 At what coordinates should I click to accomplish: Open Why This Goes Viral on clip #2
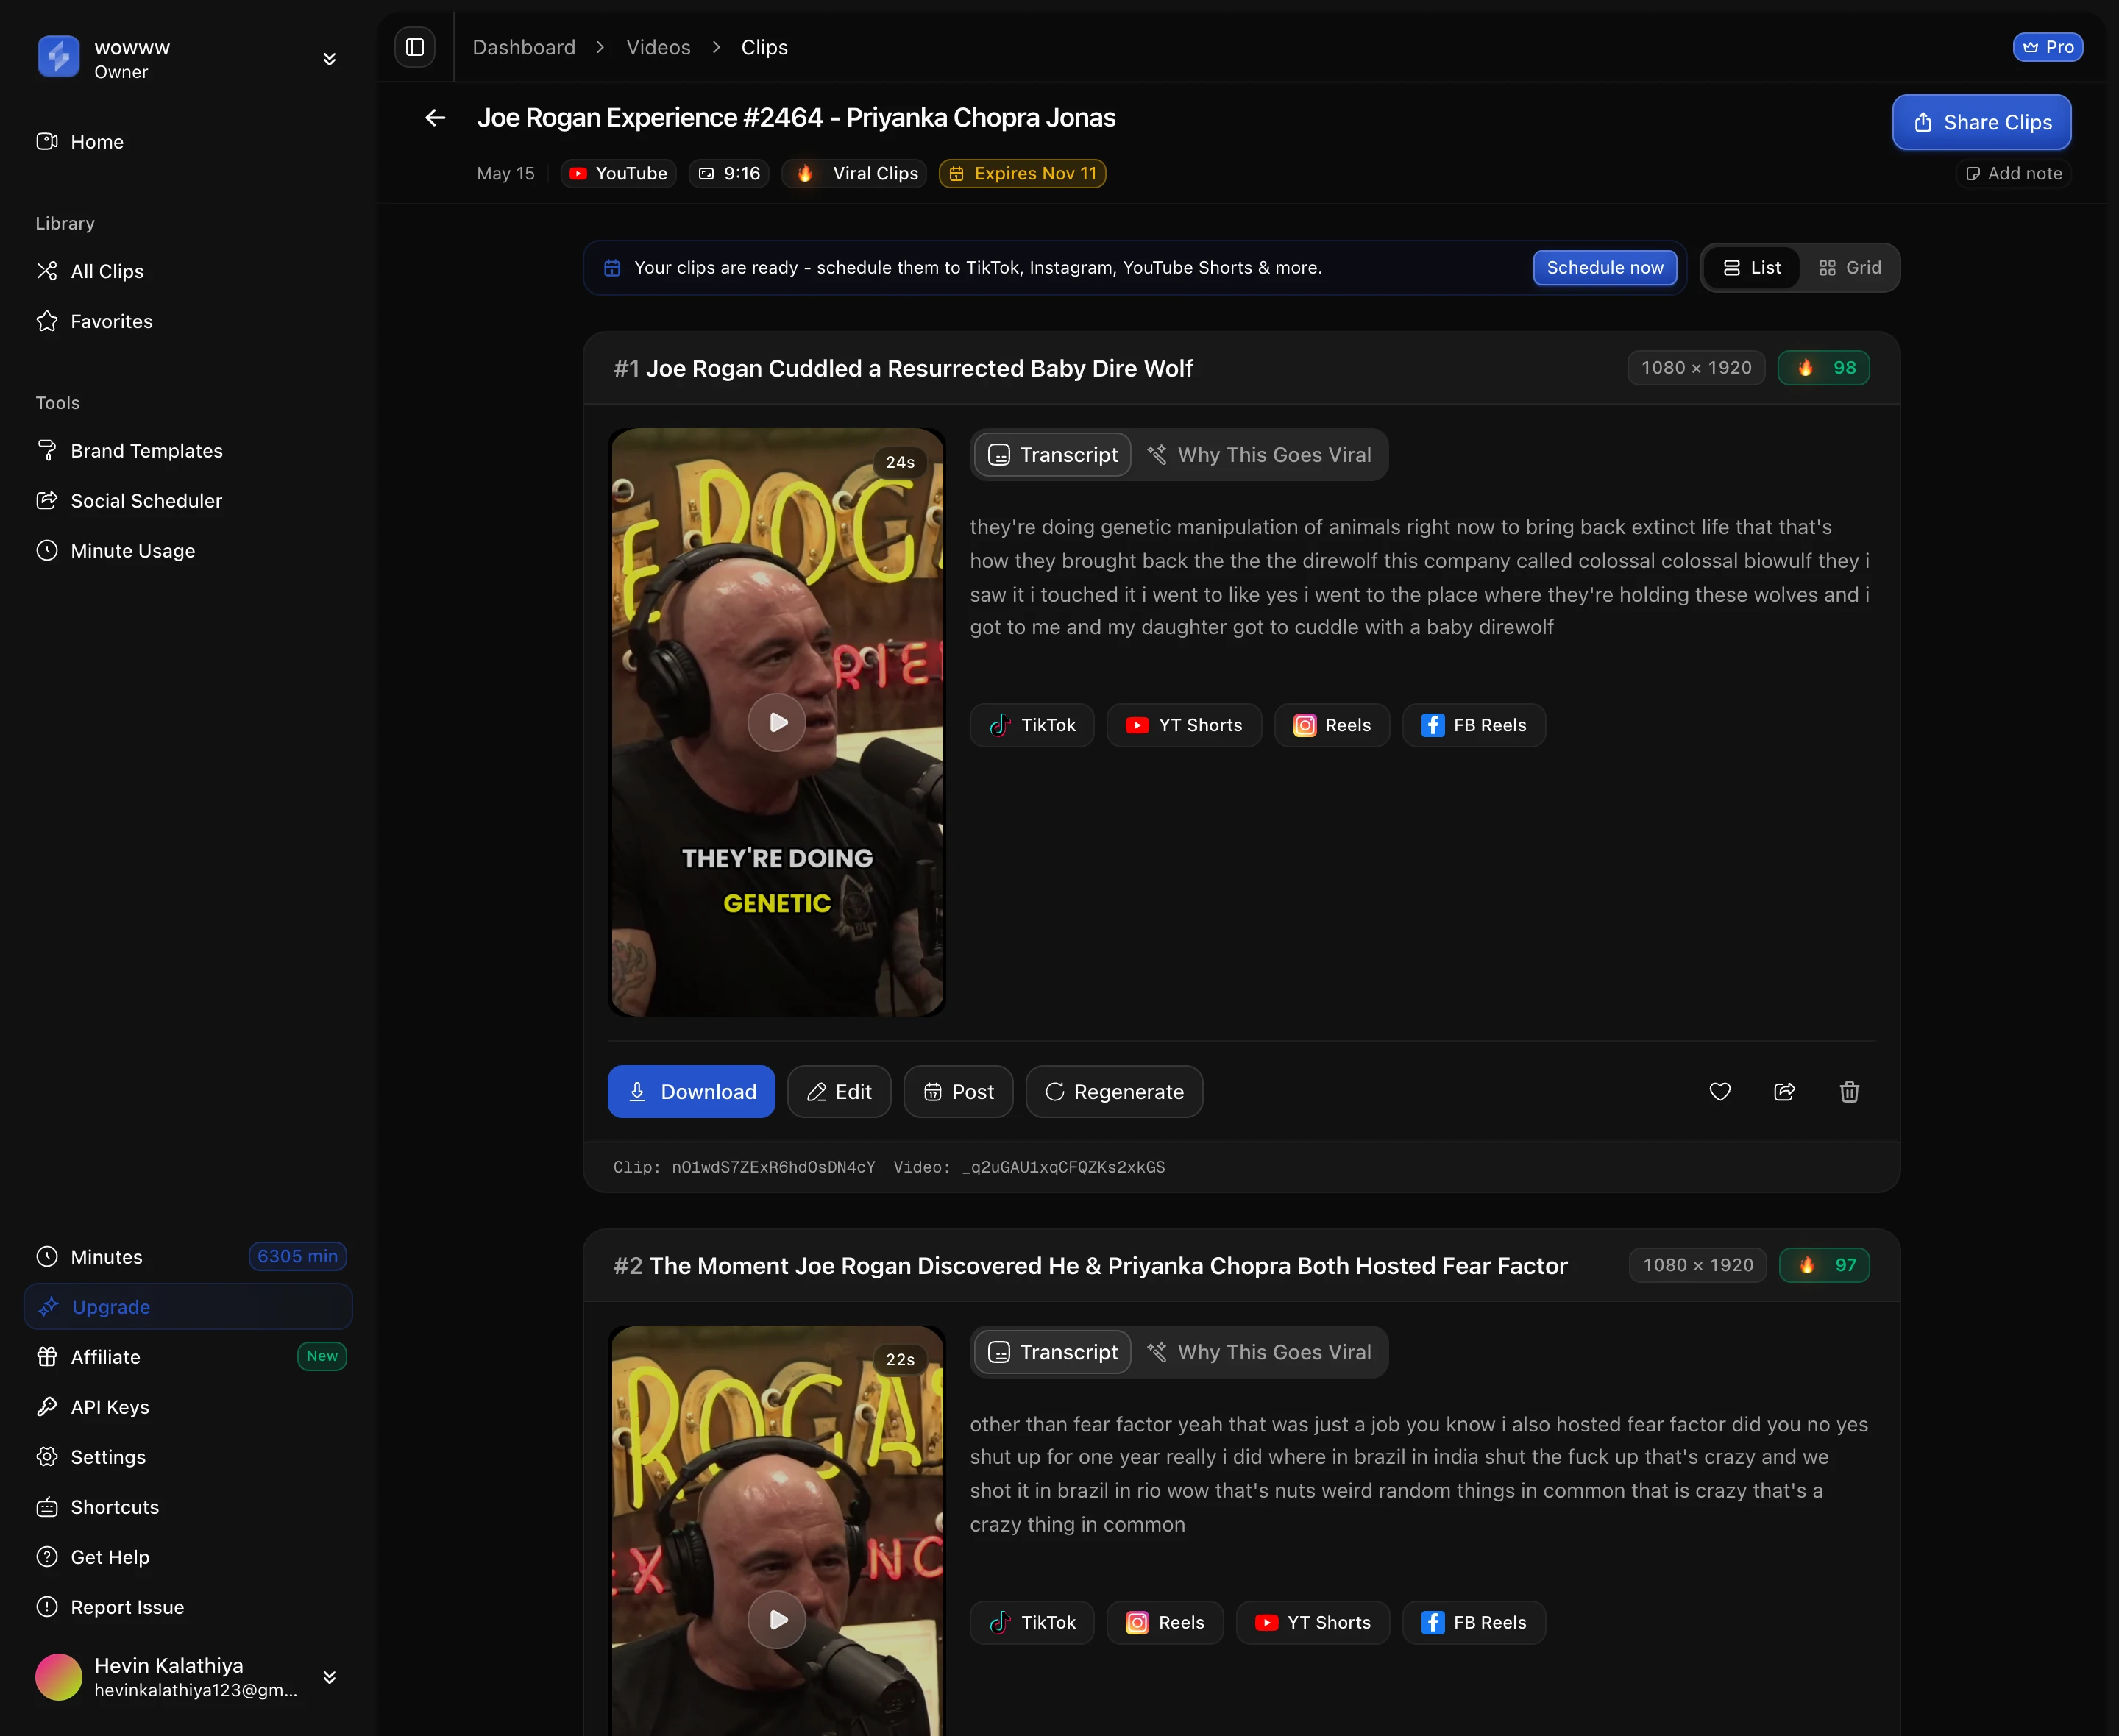[1259, 1351]
